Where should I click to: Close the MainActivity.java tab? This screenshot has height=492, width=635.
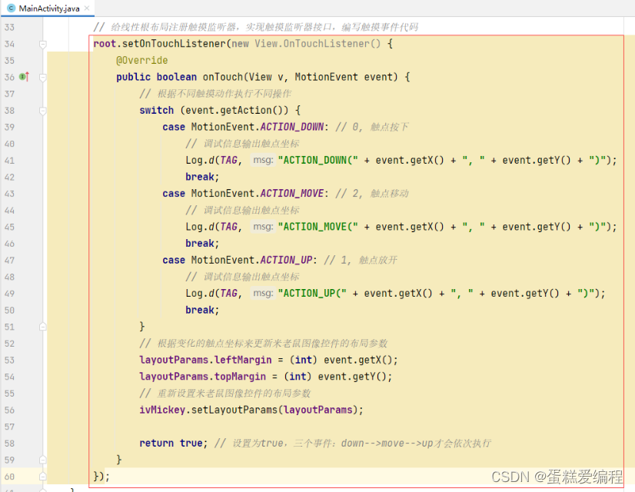click(x=87, y=8)
